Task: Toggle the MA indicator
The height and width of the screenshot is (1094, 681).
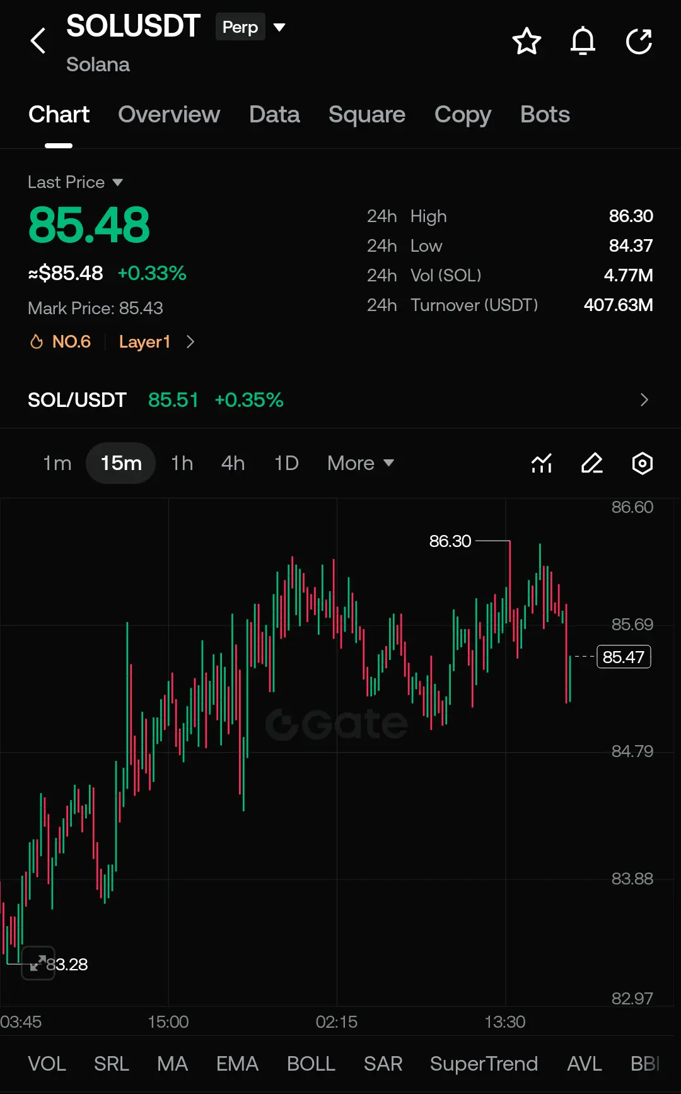Action: 172,1064
